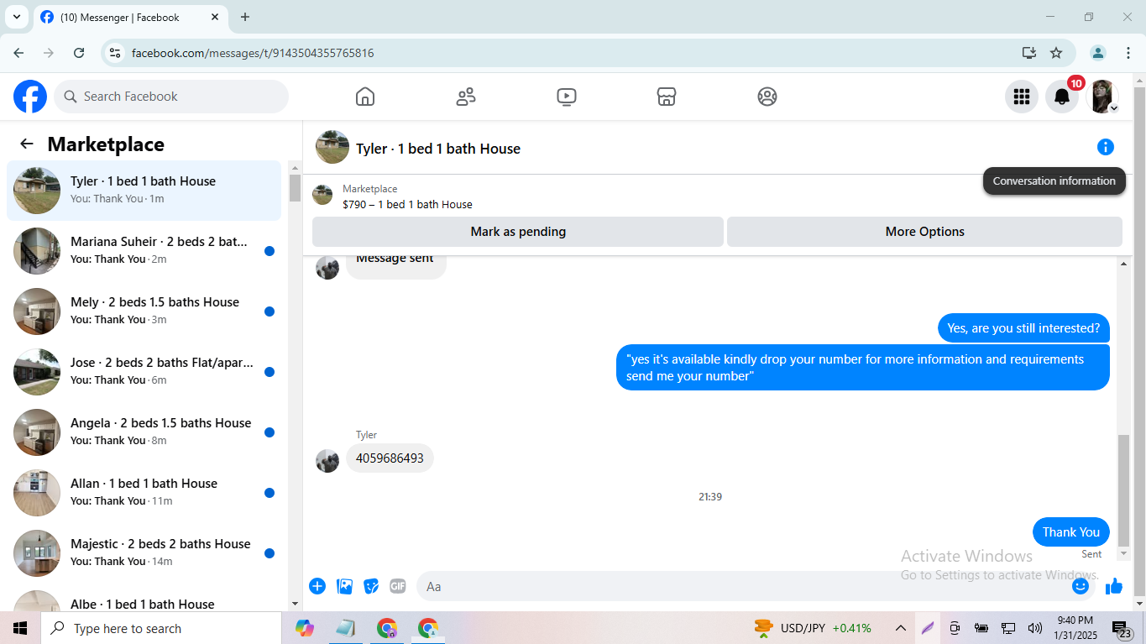Open the Windows notification center icon
This screenshot has width=1146, height=644.
pos(1122,628)
